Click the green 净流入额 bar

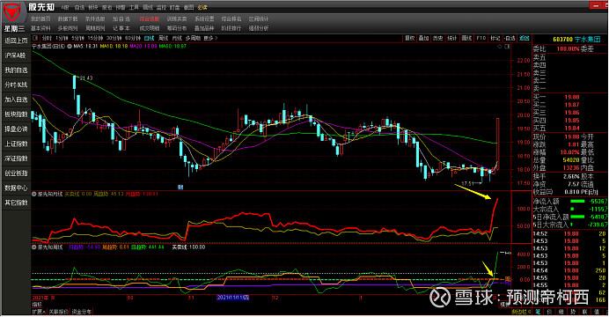tap(577, 202)
